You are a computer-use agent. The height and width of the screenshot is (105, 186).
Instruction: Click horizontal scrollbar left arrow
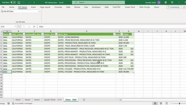120,100
